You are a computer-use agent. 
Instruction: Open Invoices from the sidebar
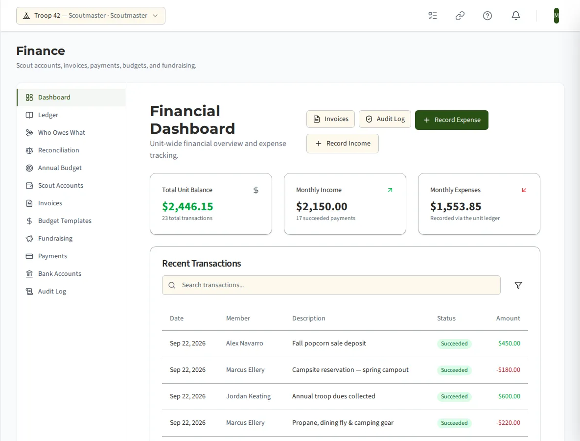(x=71, y=203)
